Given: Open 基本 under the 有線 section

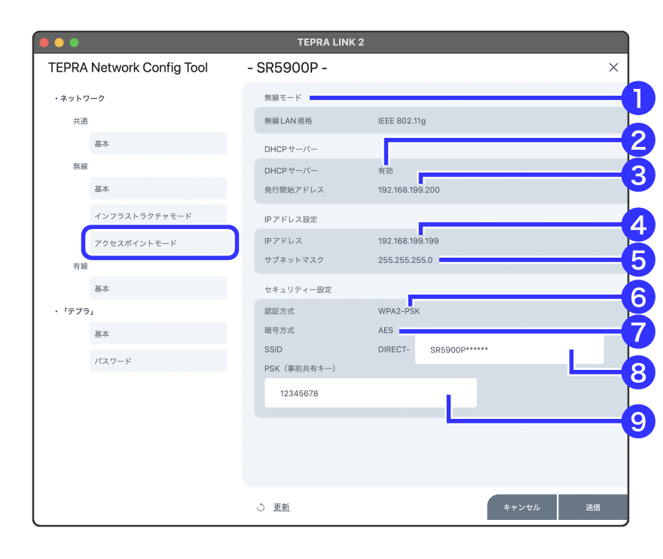Looking at the screenshot, I should [157, 289].
